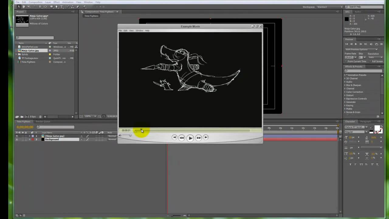Enable From Current Time checkbox

346,61
